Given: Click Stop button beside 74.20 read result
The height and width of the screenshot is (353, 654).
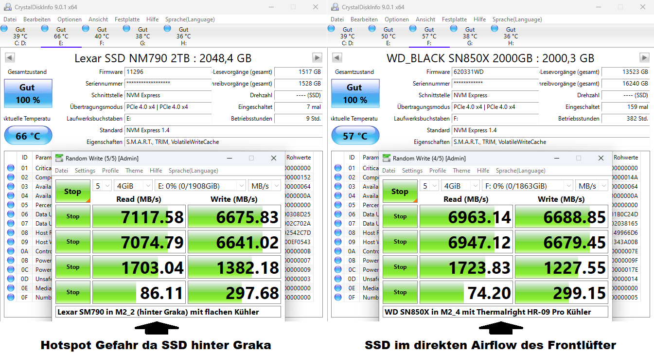Looking at the screenshot, I should (400, 292).
